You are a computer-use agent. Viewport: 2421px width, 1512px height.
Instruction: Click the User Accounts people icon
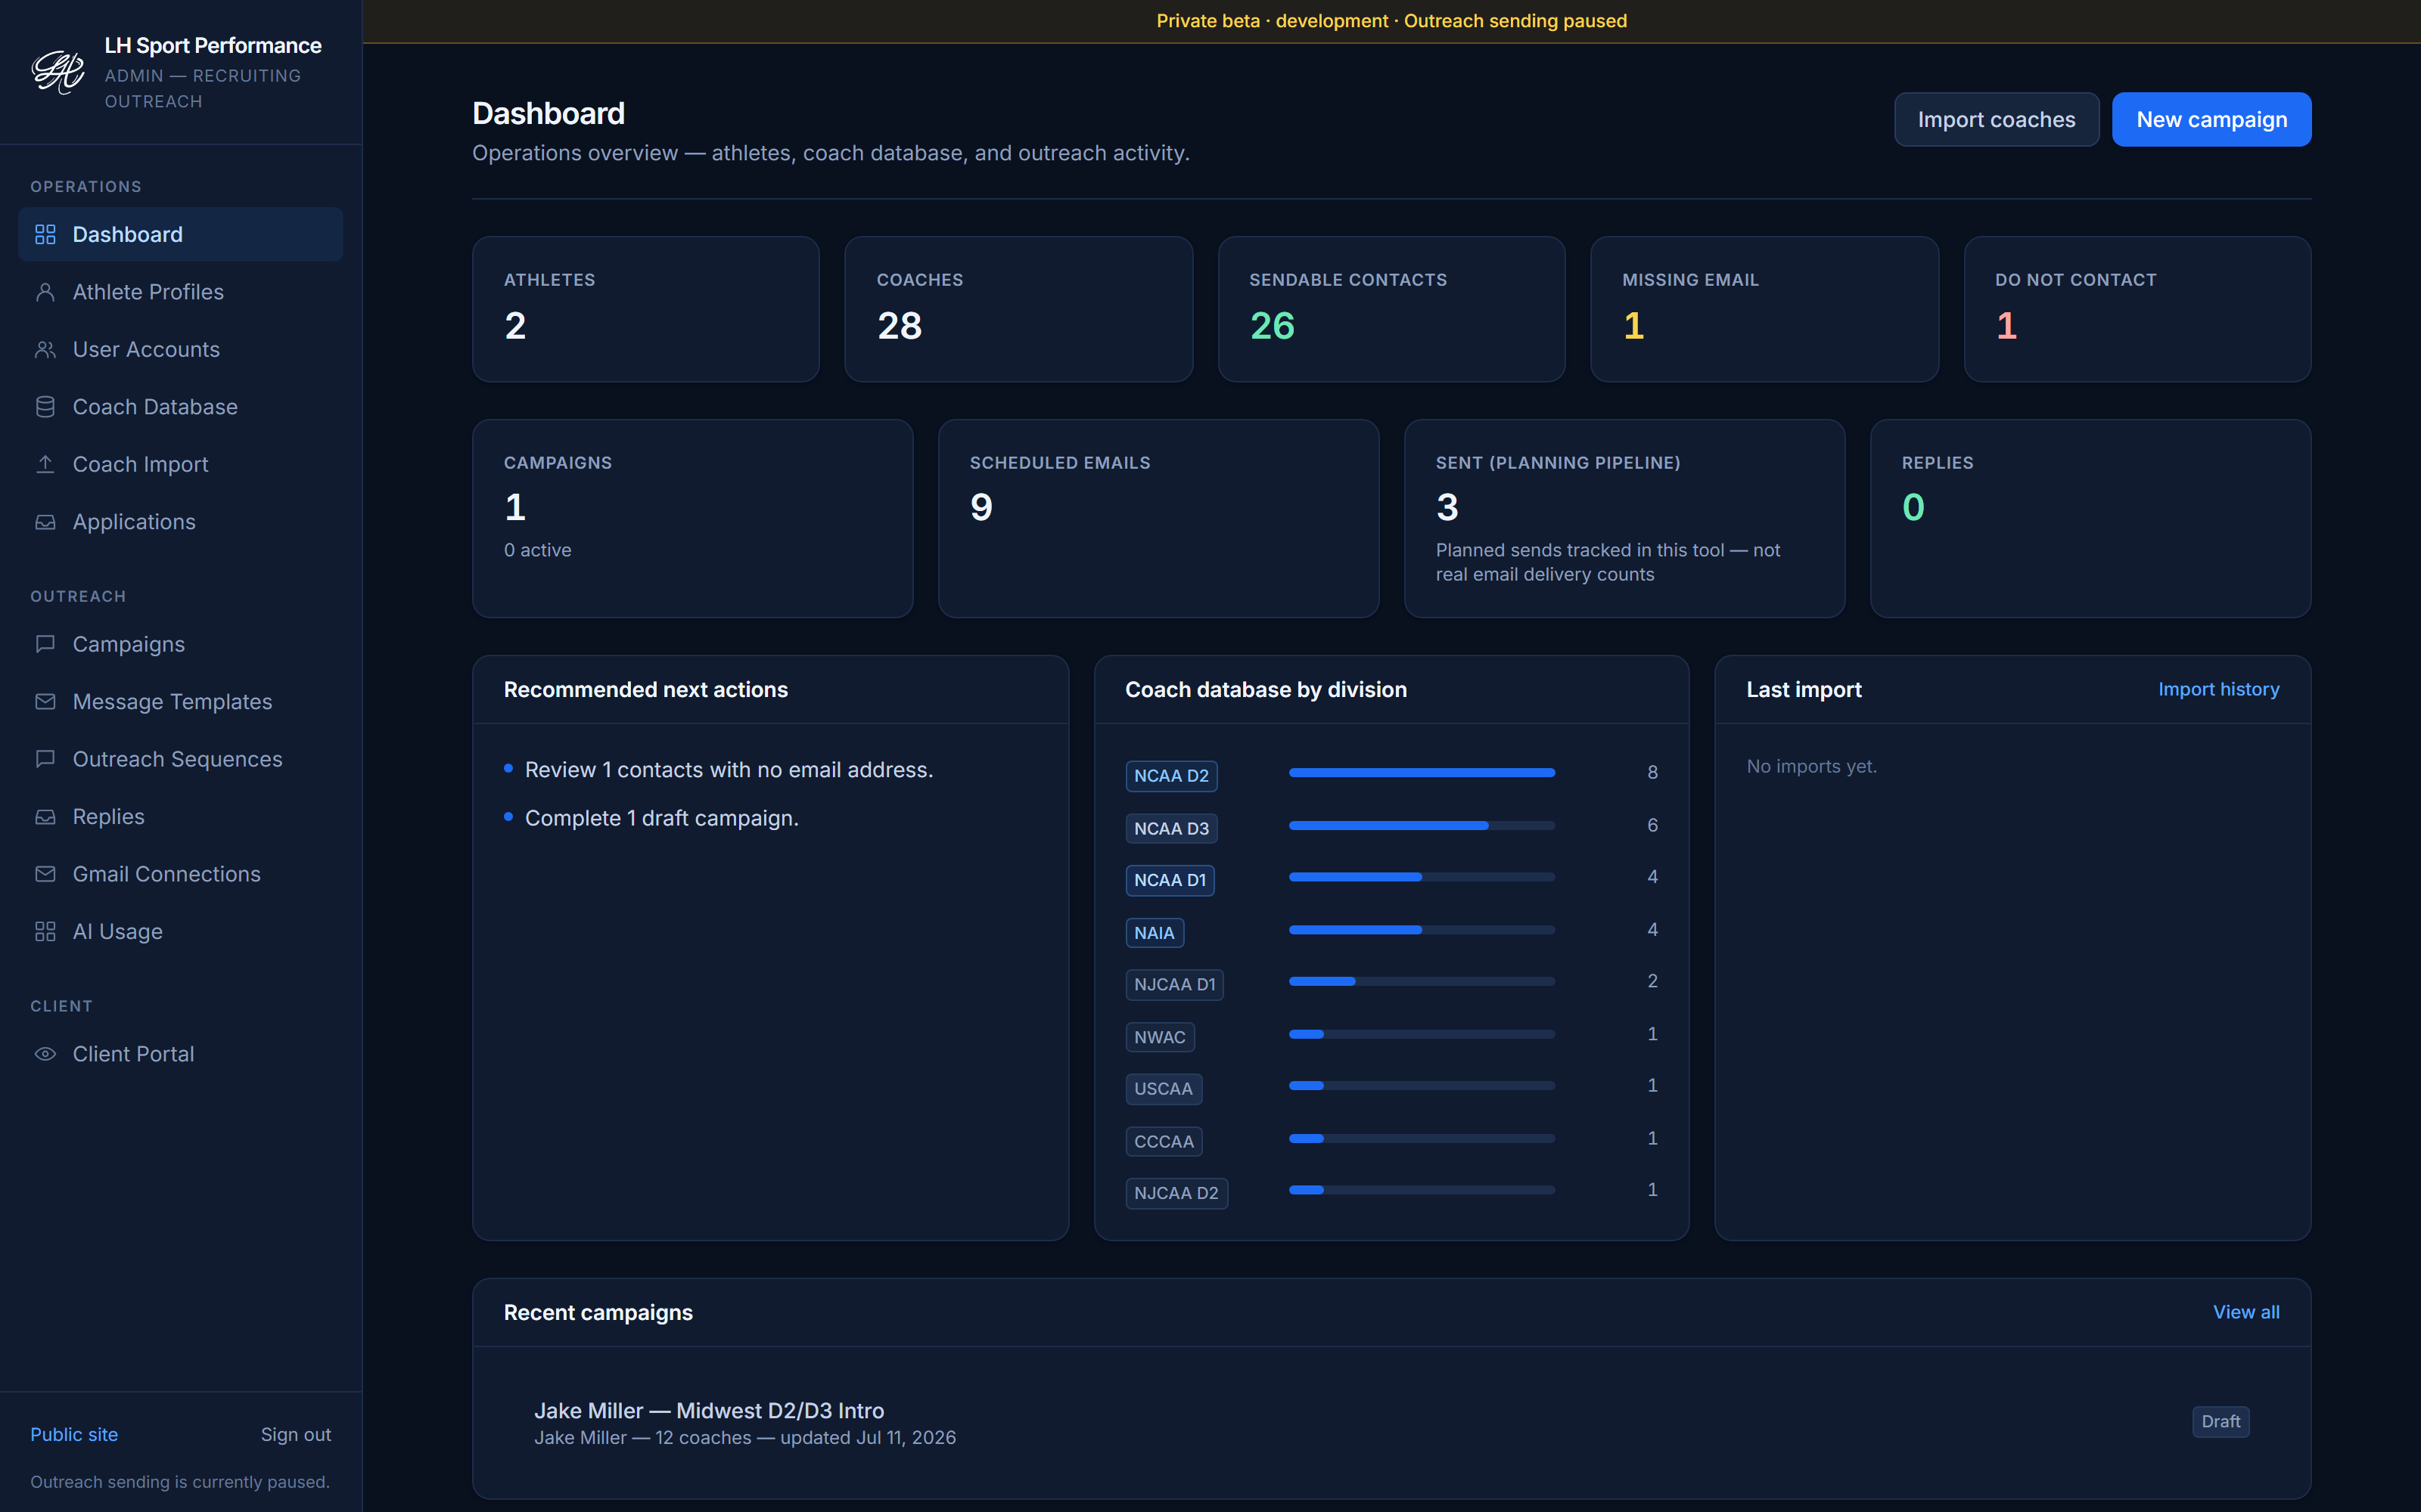[45, 349]
